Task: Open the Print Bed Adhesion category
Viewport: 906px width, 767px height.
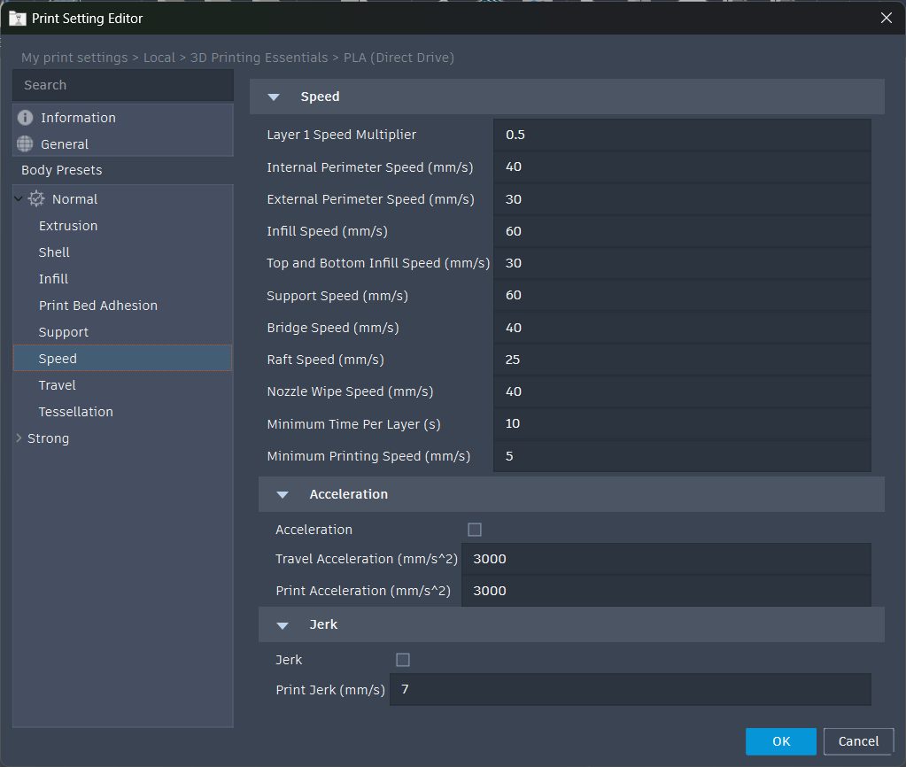Action: [98, 306]
